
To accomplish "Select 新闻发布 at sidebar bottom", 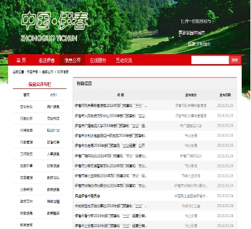I will coord(27,225).
